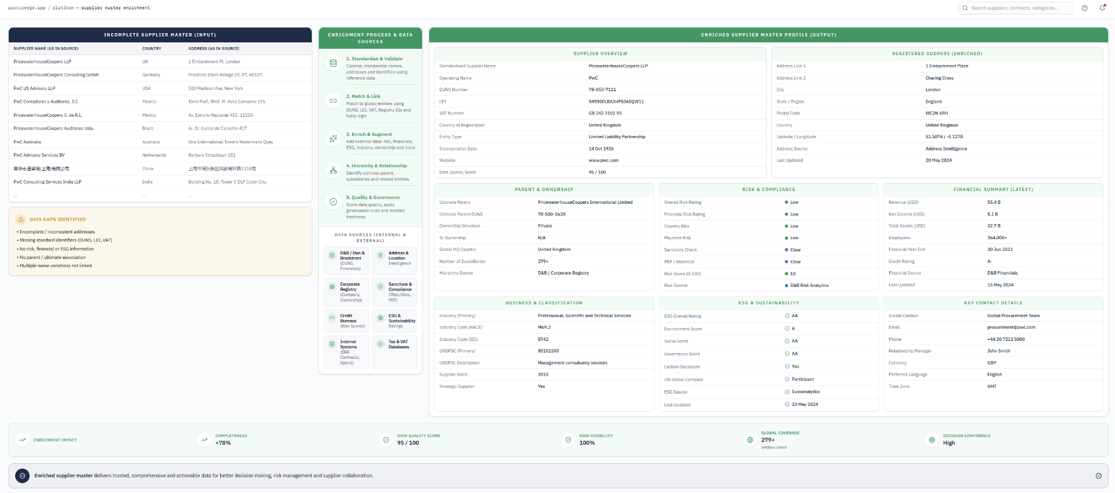This screenshot has width=1115, height=493.
Task: Click the UNSPSC code 80101500
Action: click(548, 351)
